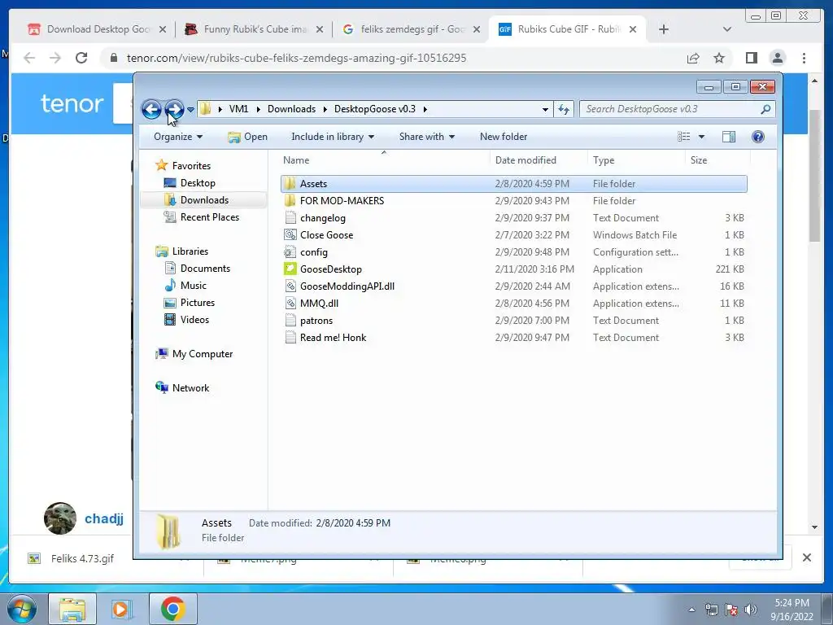Open Recent Places in navigation pane
Screen dimensions: 833x625
(x=209, y=216)
